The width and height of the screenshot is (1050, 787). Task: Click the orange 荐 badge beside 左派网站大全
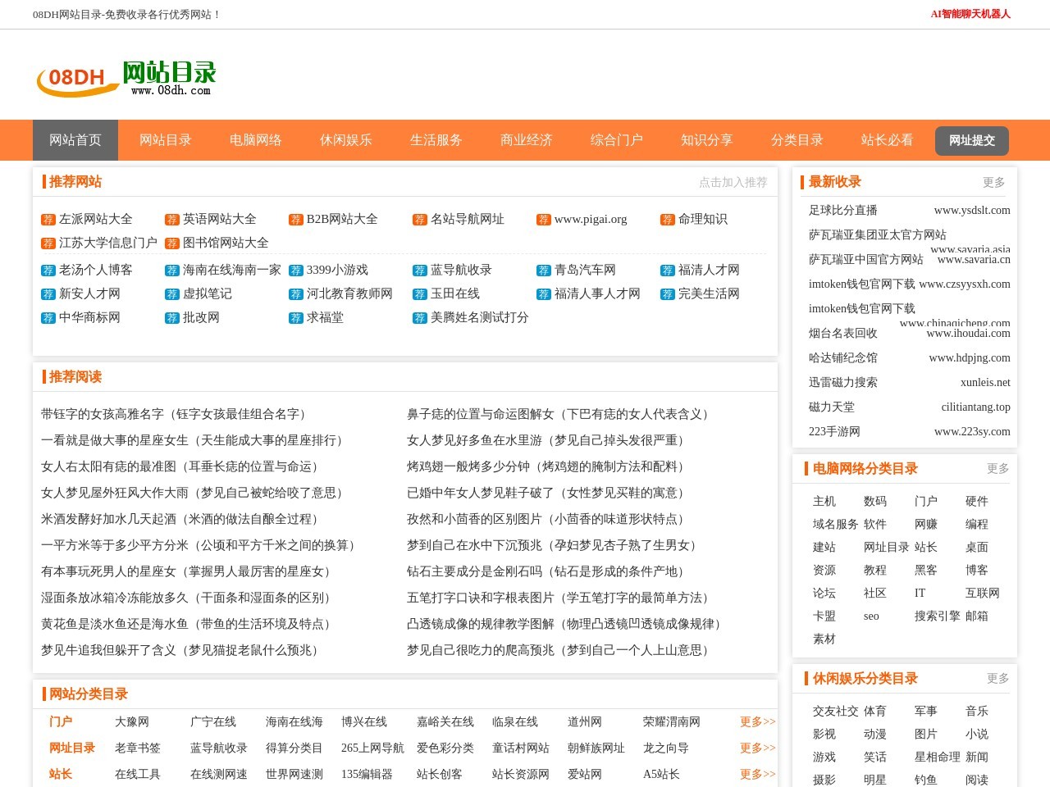pyautogui.click(x=48, y=220)
